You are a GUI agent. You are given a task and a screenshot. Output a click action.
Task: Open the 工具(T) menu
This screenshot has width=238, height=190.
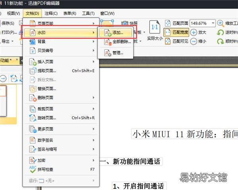88,13
